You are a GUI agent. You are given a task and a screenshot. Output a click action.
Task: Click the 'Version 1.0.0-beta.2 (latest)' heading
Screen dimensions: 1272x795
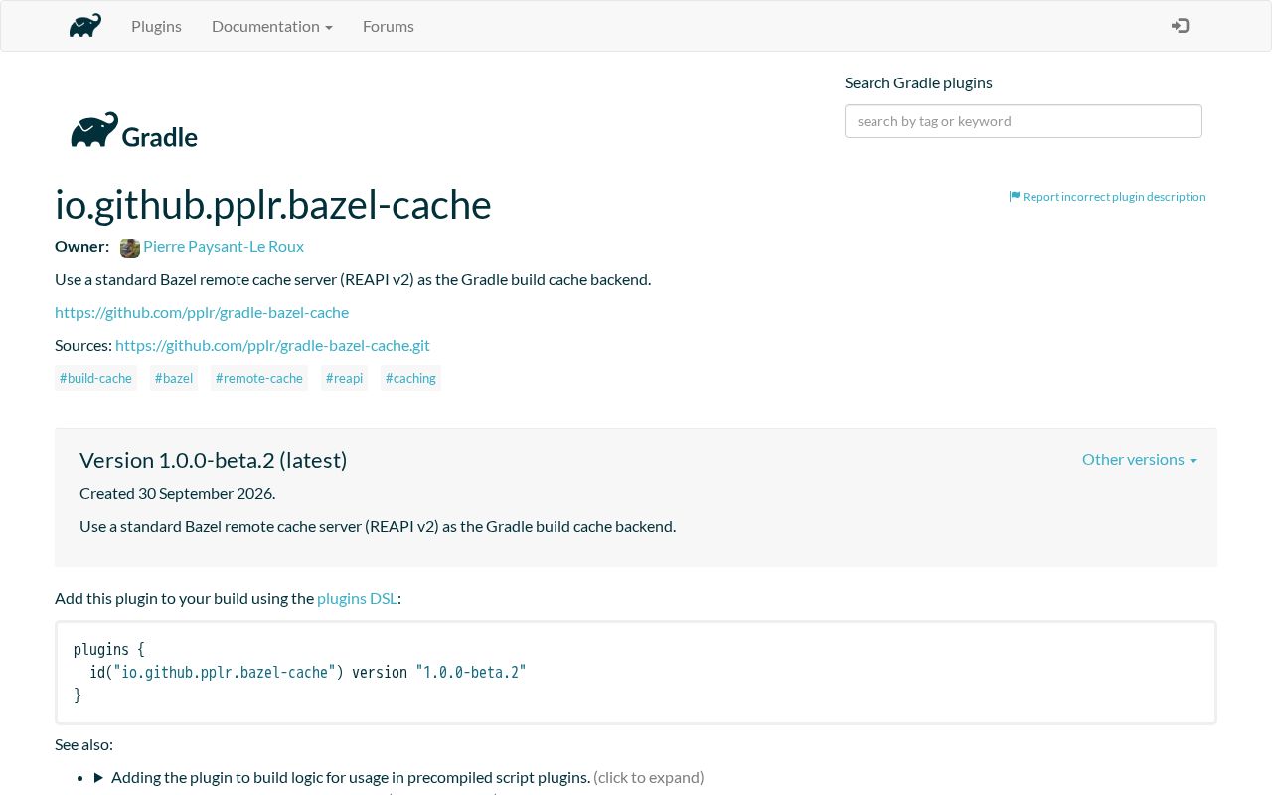[214, 460]
